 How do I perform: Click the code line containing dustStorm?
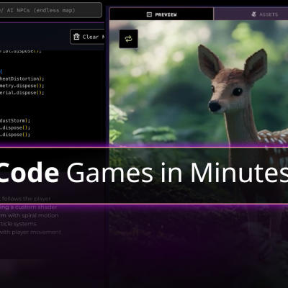15,120
